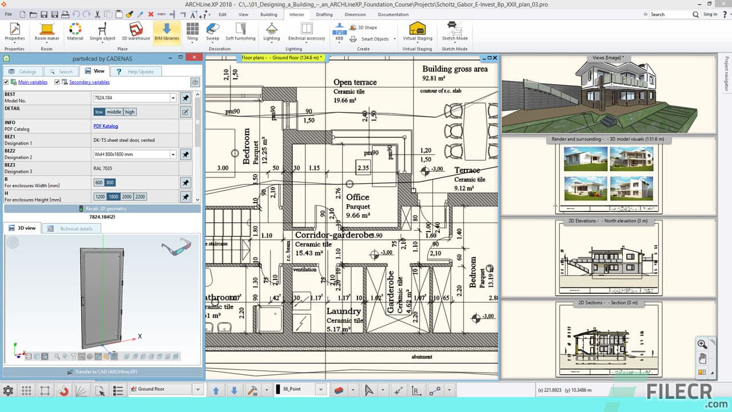Set DETAIL level to high
The height and width of the screenshot is (412, 732).
pos(129,112)
